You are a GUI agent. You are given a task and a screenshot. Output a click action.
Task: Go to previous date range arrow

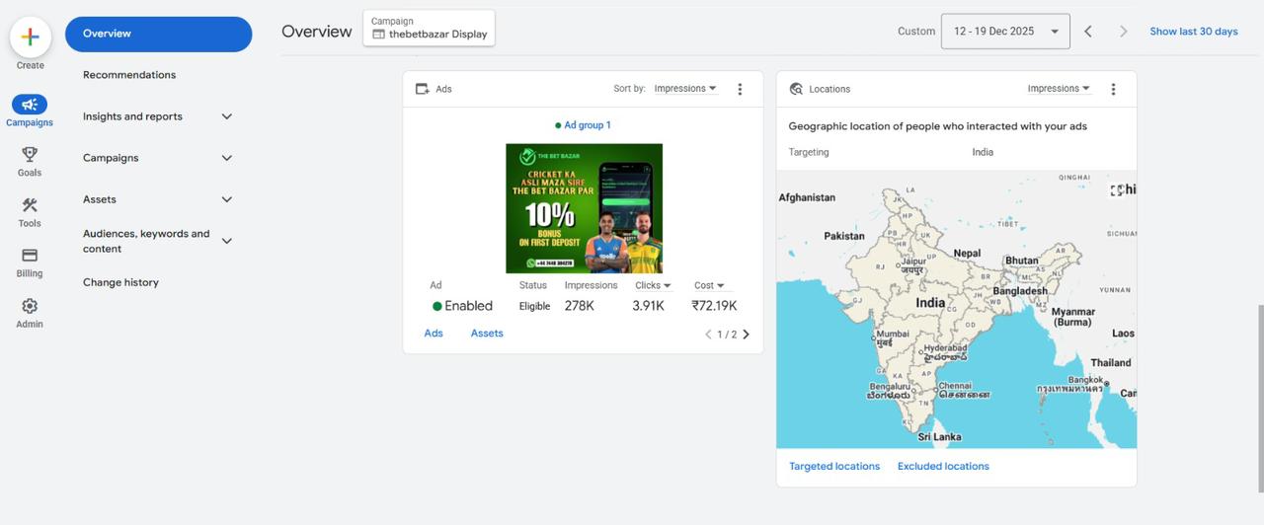[x=1087, y=32]
